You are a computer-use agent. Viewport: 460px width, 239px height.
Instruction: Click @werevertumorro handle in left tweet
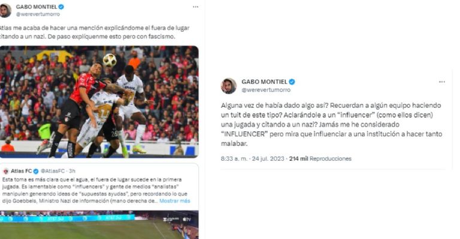pos(38,14)
